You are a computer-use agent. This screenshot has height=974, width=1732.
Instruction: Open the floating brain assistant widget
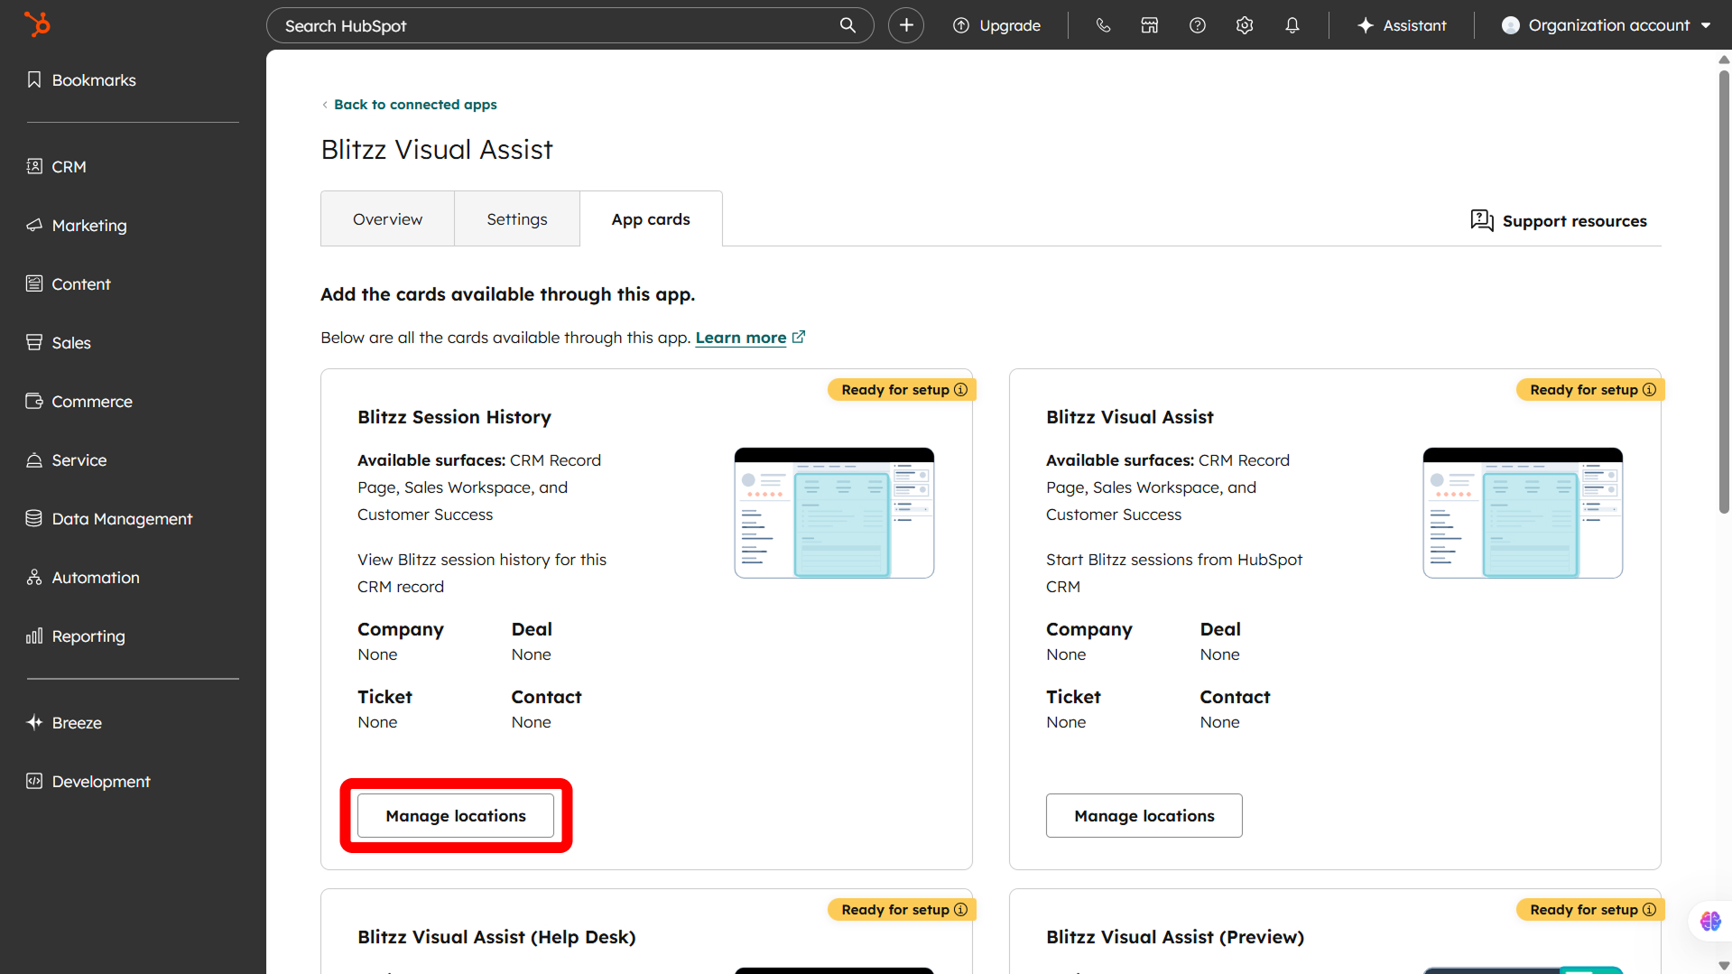(x=1710, y=922)
